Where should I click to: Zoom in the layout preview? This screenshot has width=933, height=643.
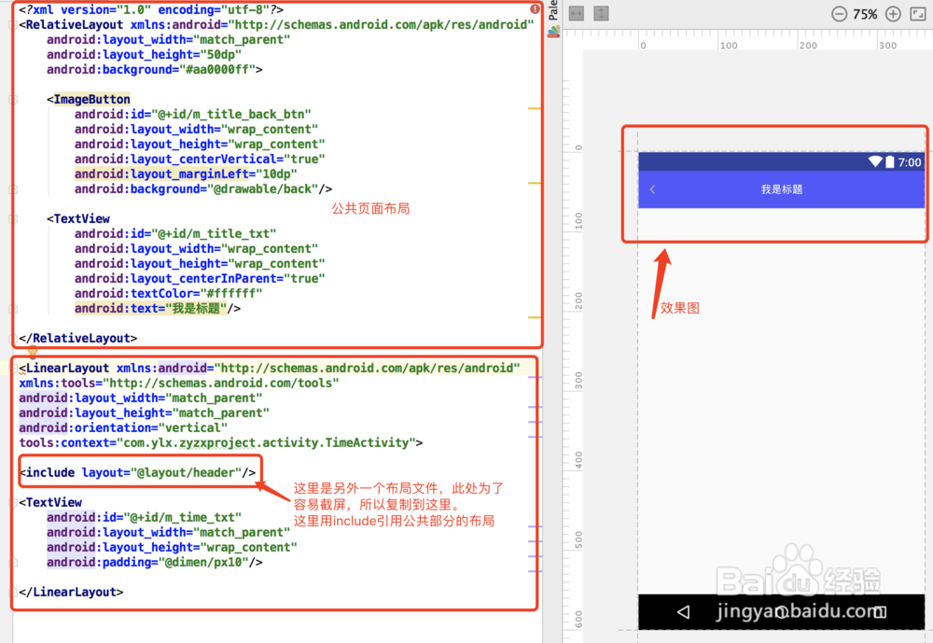(x=893, y=14)
